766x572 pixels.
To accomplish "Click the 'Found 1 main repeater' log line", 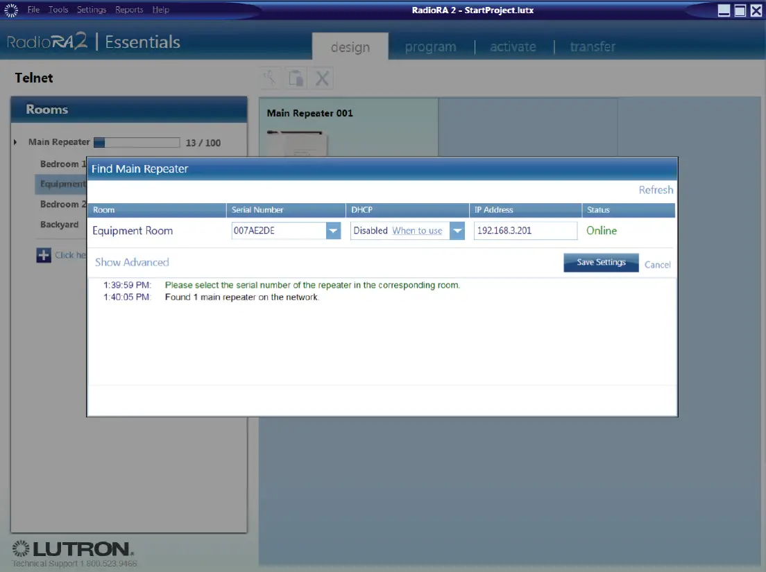I will tap(242, 297).
